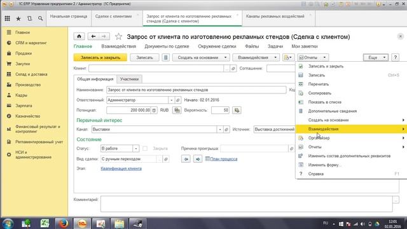Open the Канал field open-link icon

tap(226, 129)
